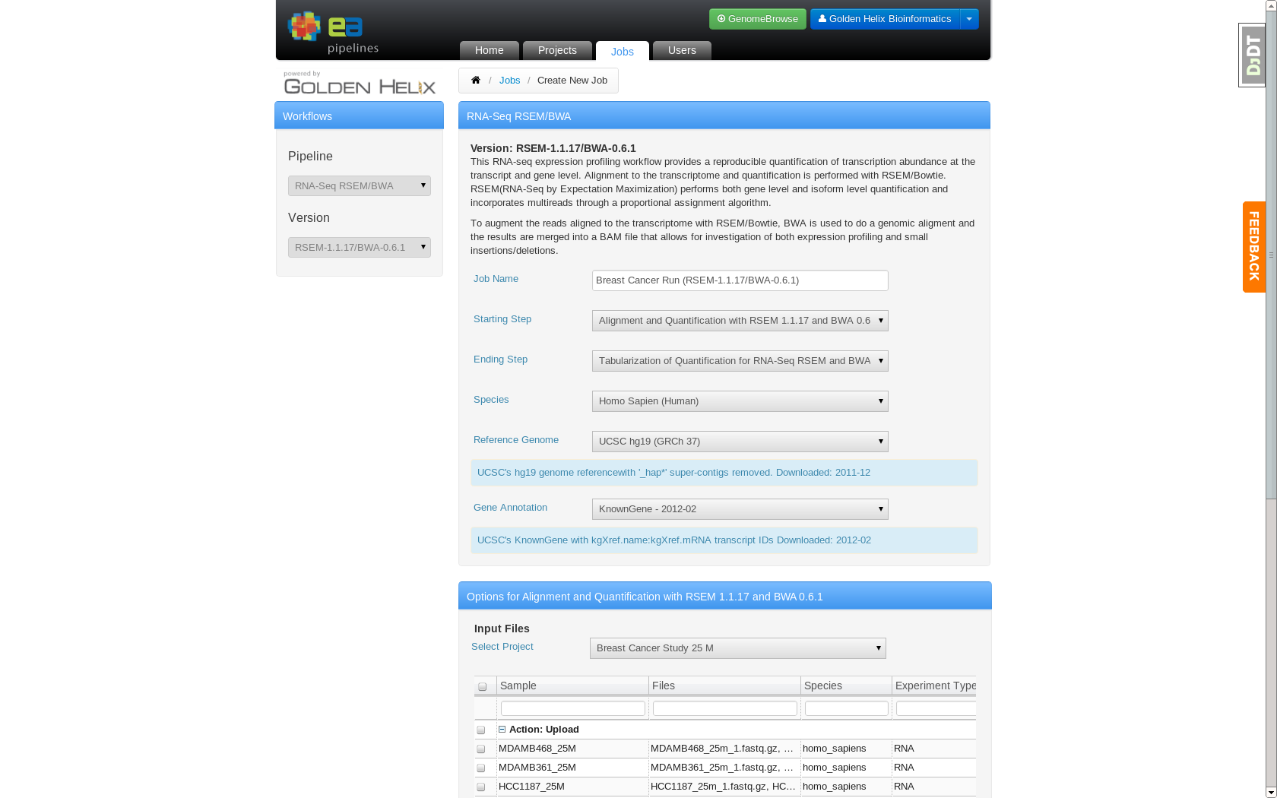Viewport: 1277px width, 798px height.
Task: Click the Reference Genome label
Action: click(516, 440)
